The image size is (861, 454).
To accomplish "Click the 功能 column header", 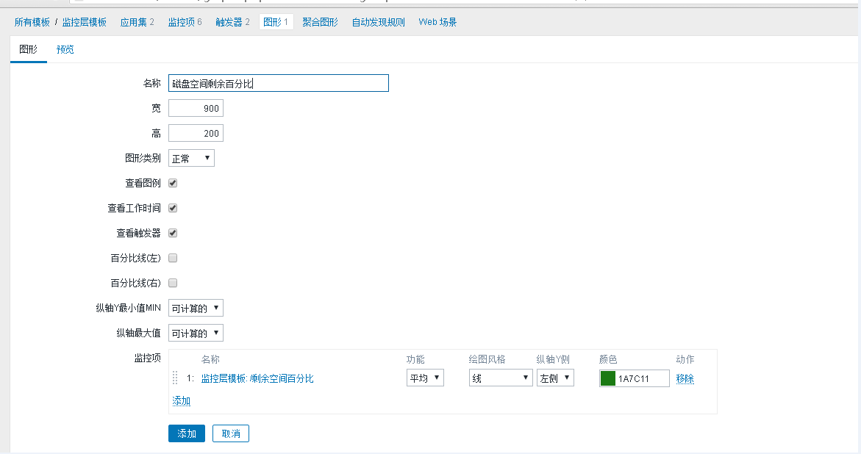I will click(415, 360).
